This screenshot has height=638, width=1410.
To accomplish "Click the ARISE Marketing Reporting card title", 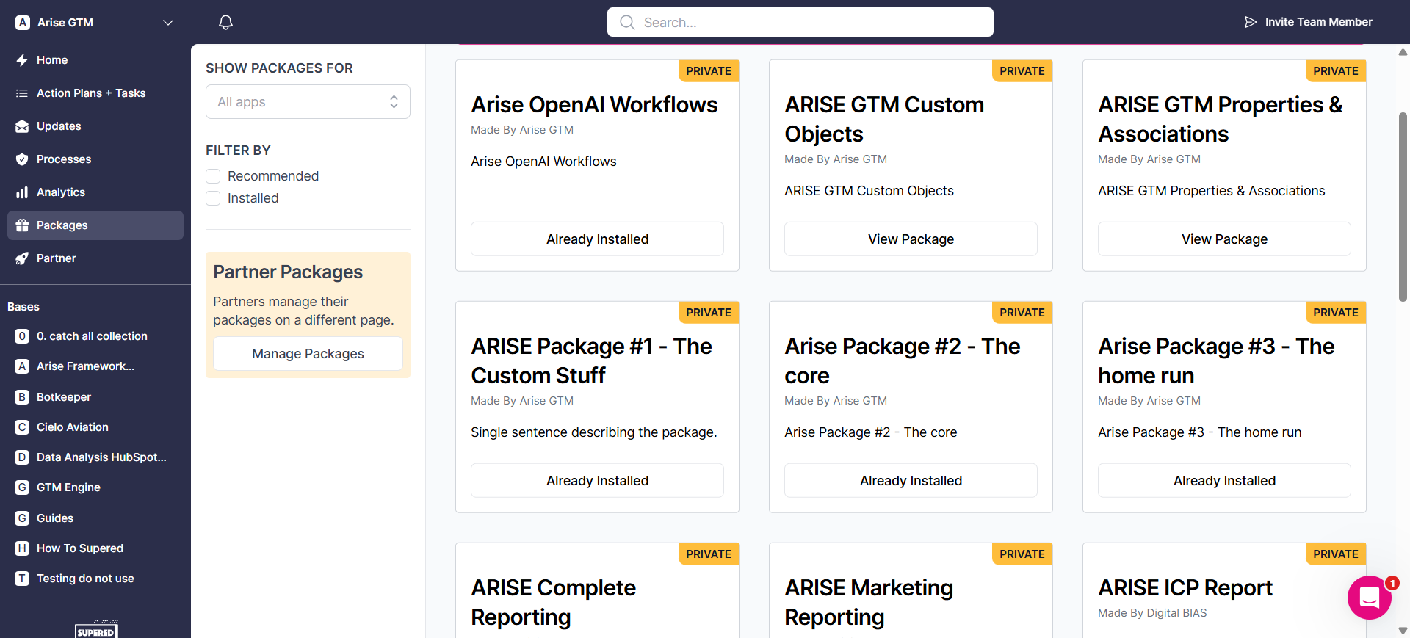I will click(x=869, y=603).
